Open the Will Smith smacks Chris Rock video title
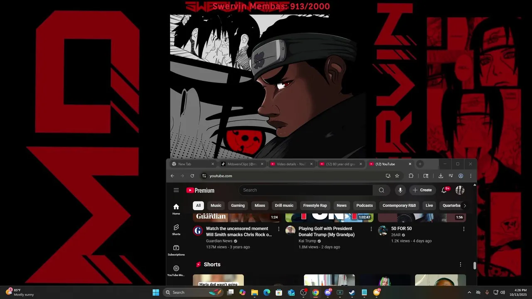Image resolution: width=532 pixels, height=299 pixels. pos(239,232)
